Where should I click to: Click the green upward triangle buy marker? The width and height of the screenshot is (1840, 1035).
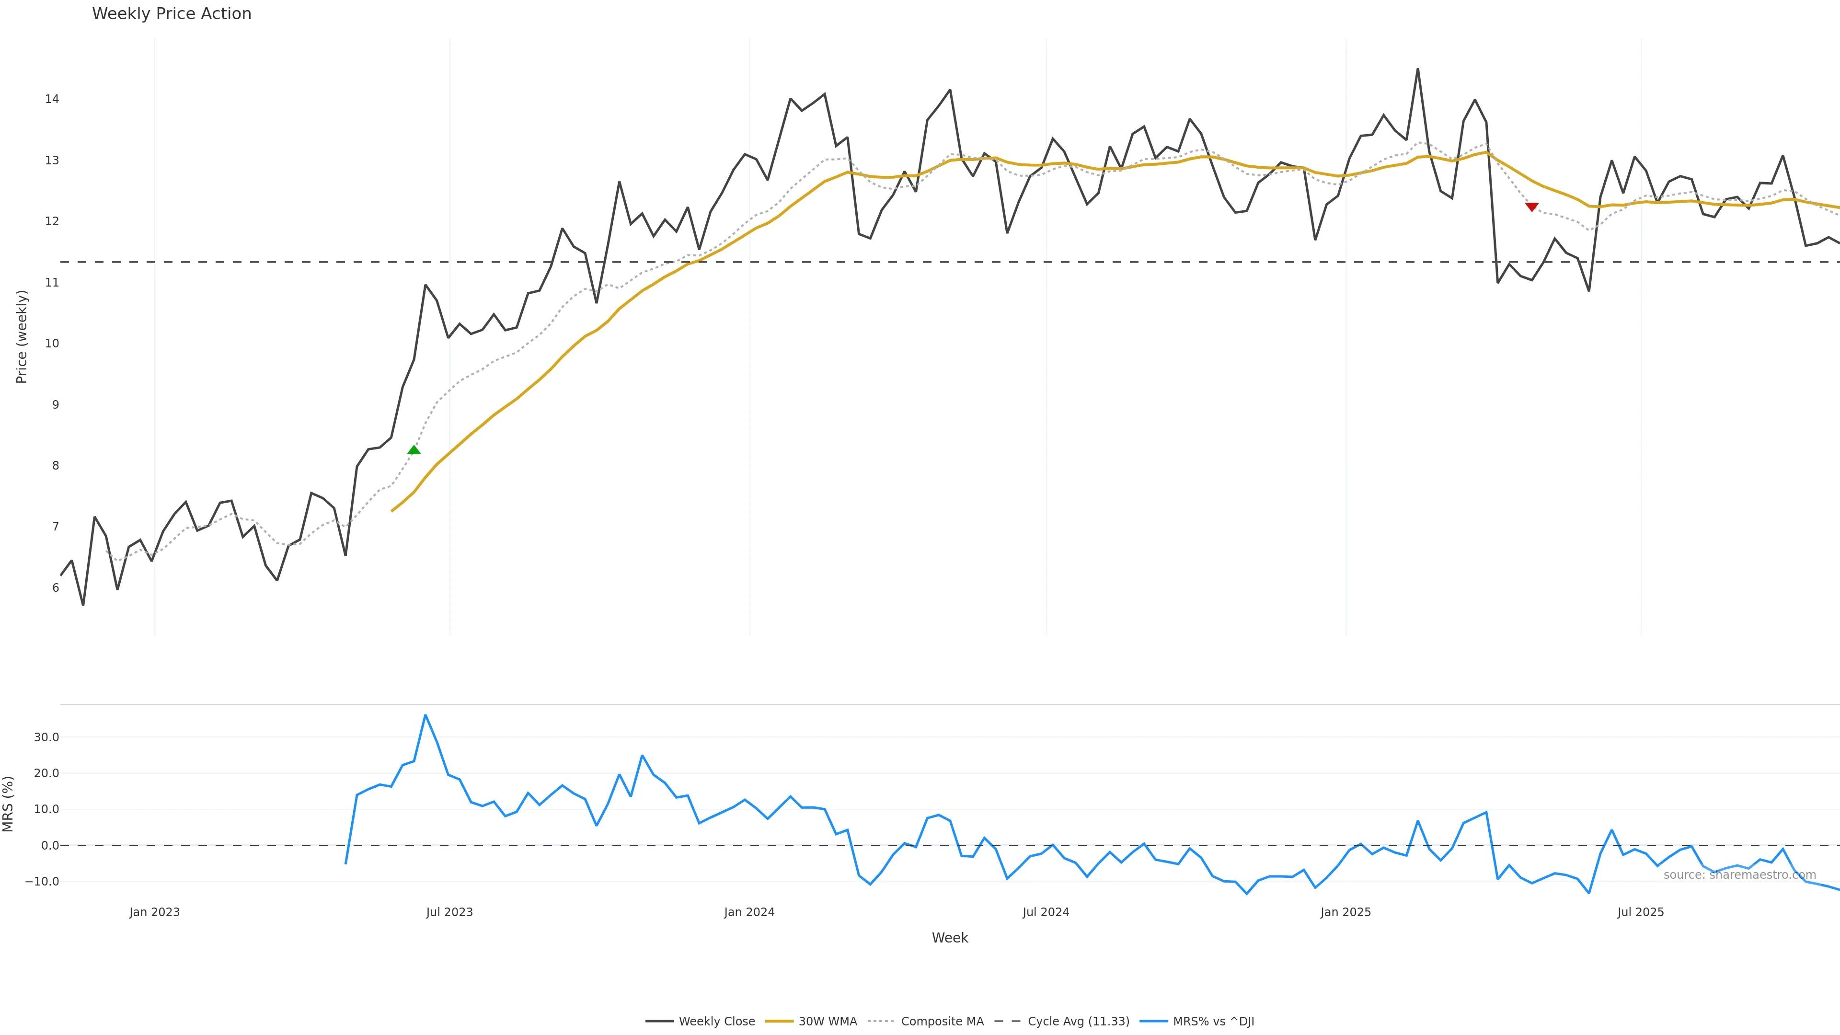click(414, 450)
